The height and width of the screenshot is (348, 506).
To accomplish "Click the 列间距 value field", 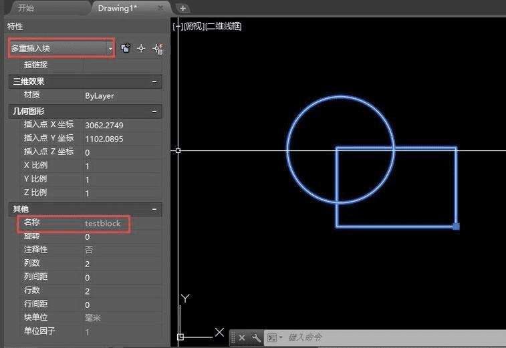I will pos(122,277).
